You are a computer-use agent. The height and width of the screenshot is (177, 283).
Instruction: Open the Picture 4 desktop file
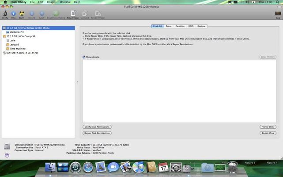(x=272, y=163)
